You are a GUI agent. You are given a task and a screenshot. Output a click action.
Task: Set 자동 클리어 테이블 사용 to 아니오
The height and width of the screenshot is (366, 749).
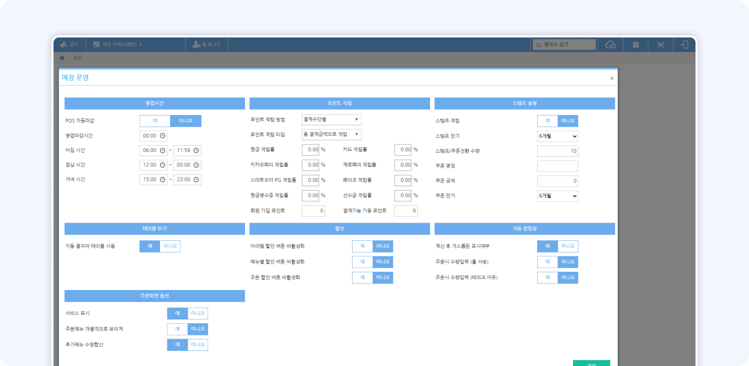coord(170,246)
